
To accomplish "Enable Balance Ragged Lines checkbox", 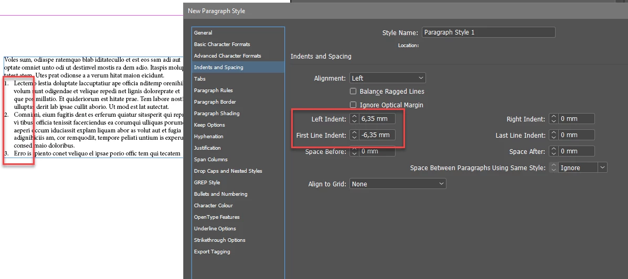I will (353, 91).
